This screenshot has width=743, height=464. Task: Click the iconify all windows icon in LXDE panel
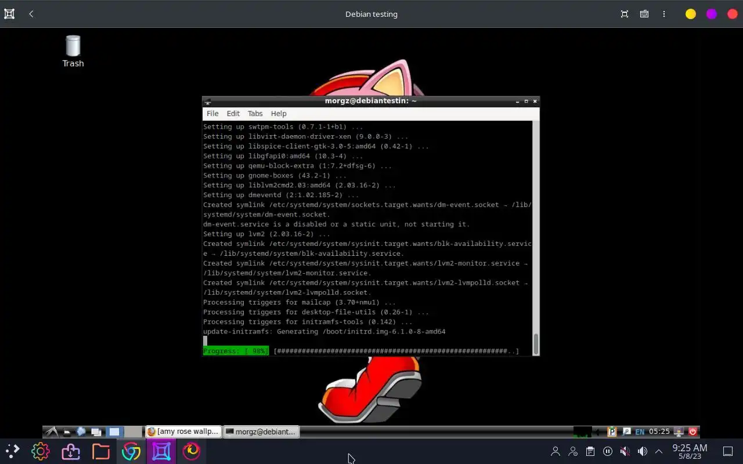pos(96,432)
